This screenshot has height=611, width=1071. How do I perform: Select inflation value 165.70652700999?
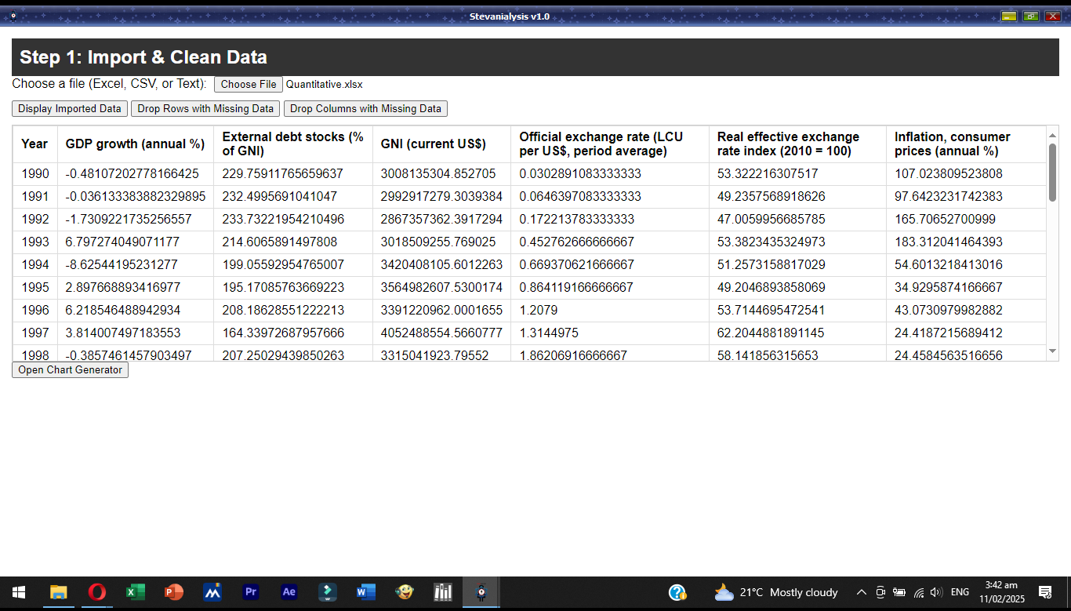pos(966,219)
